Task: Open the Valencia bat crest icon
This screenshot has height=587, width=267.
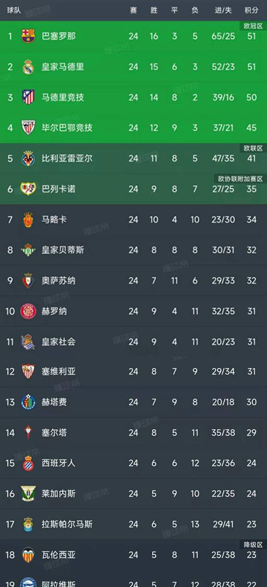Action: [x=28, y=554]
